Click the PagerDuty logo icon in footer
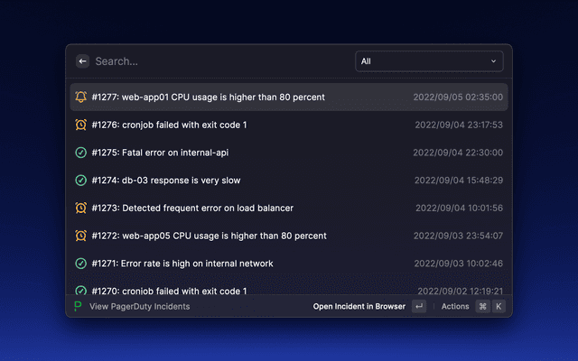This screenshot has width=578, height=361. tap(79, 306)
